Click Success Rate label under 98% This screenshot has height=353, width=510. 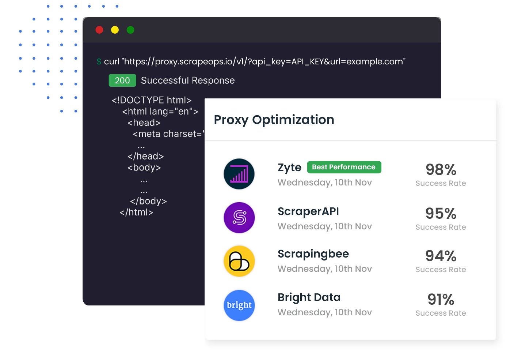(x=441, y=183)
